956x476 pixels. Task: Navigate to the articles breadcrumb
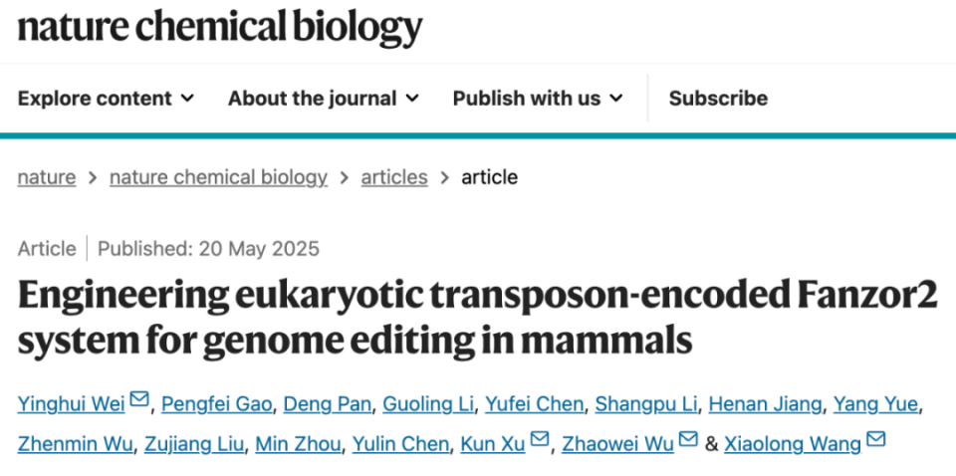coord(394,177)
